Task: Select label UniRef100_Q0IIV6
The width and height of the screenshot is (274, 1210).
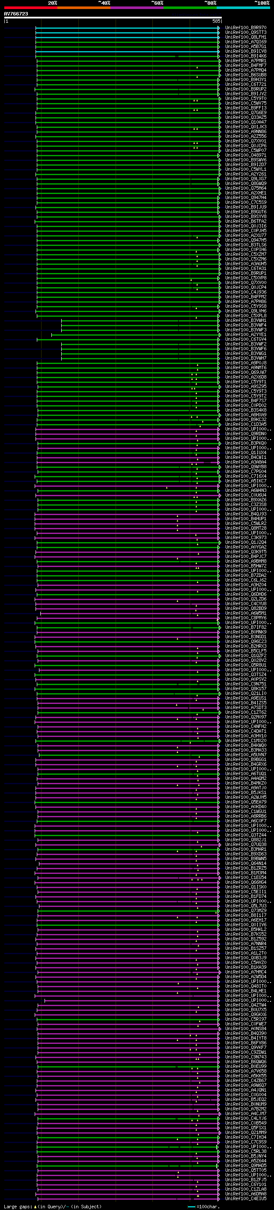Action: [245, 925]
